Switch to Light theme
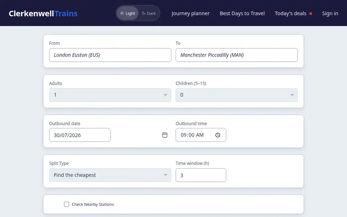 pos(128,13)
